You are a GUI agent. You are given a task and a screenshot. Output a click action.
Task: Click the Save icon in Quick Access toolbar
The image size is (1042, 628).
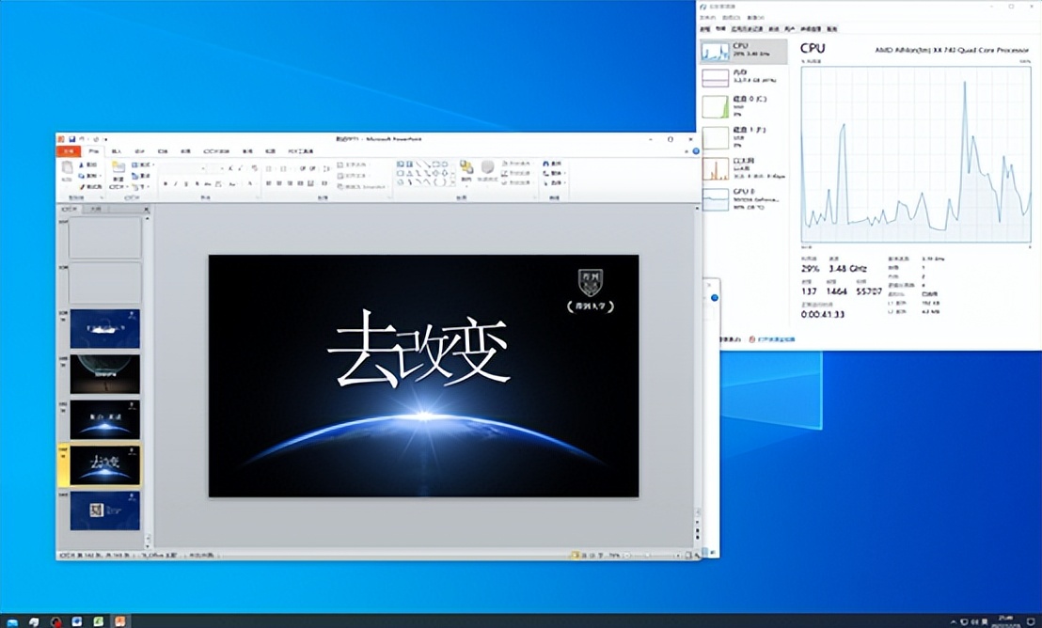pos(73,138)
